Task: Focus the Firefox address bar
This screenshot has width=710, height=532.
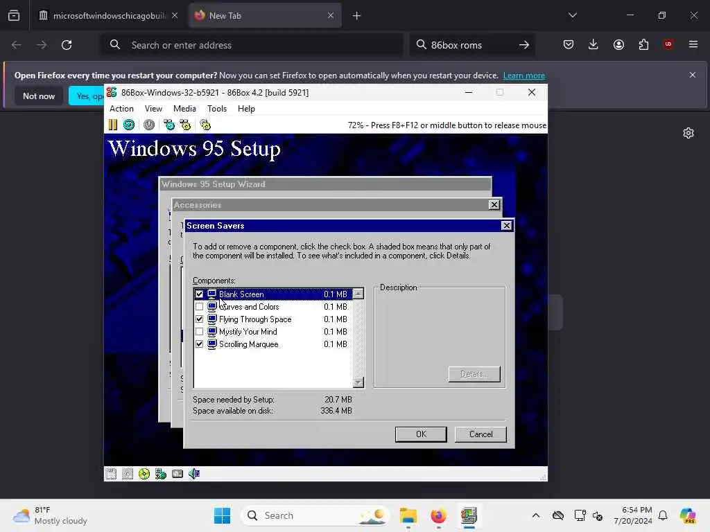Action: [251, 45]
